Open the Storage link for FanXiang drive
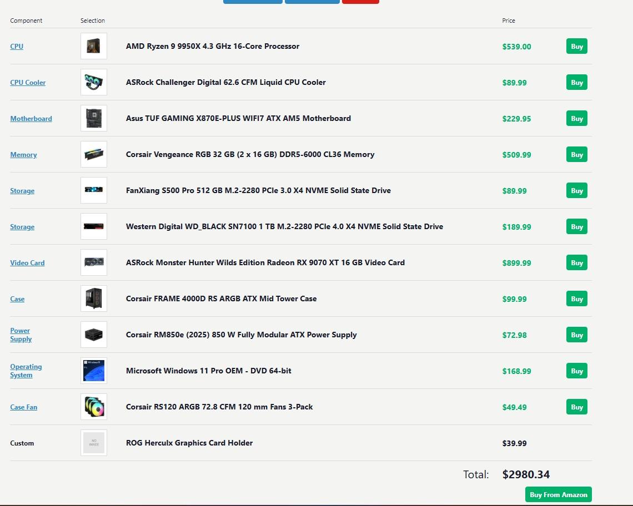633x506 pixels. (x=22, y=190)
